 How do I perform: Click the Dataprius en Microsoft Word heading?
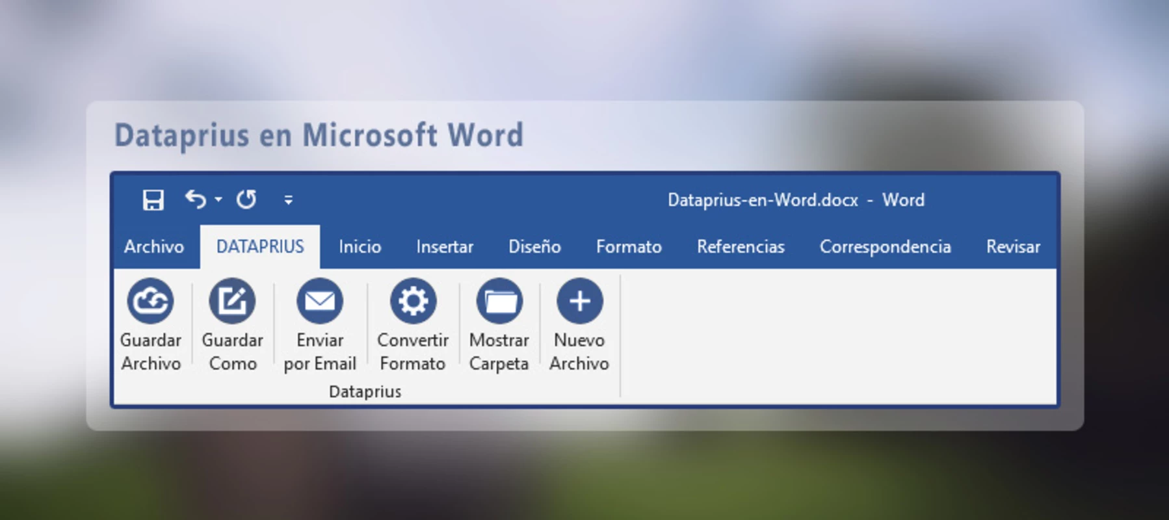(x=319, y=136)
